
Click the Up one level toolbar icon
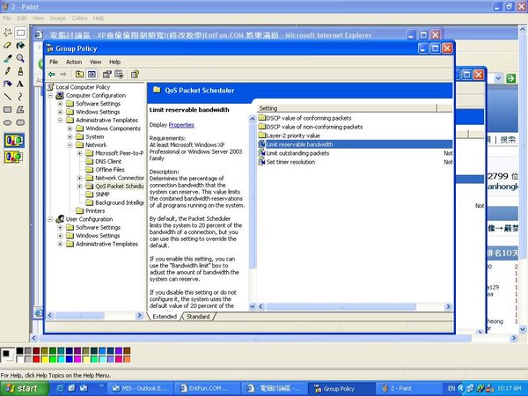coord(79,74)
